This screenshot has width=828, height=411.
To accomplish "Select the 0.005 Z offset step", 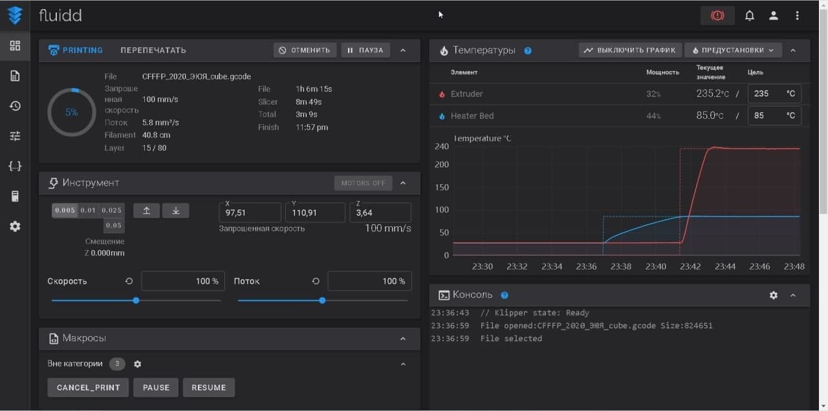I will pyautogui.click(x=65, y=211).
